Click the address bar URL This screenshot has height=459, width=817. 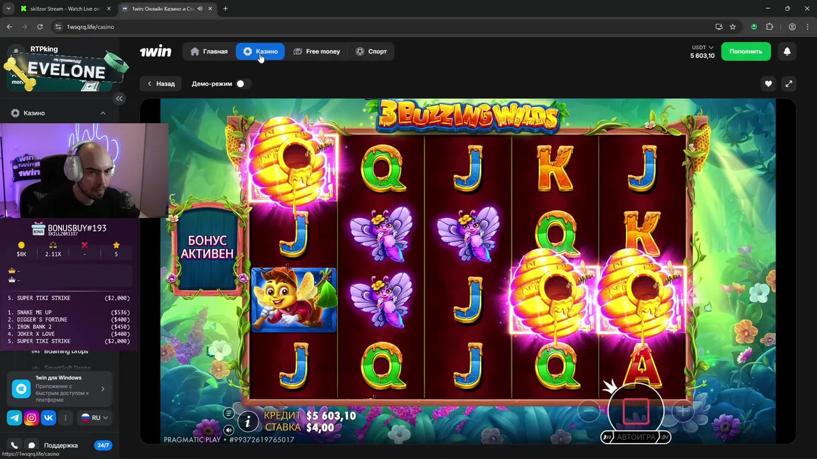(x=91, y=27)
